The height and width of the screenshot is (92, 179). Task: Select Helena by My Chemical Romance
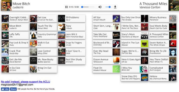[x=163, y=78]
